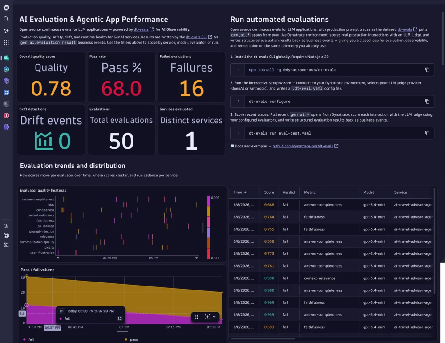
Task: Move Pass / fail chart earlier with left arrow
Action: (x=29, y=327)
